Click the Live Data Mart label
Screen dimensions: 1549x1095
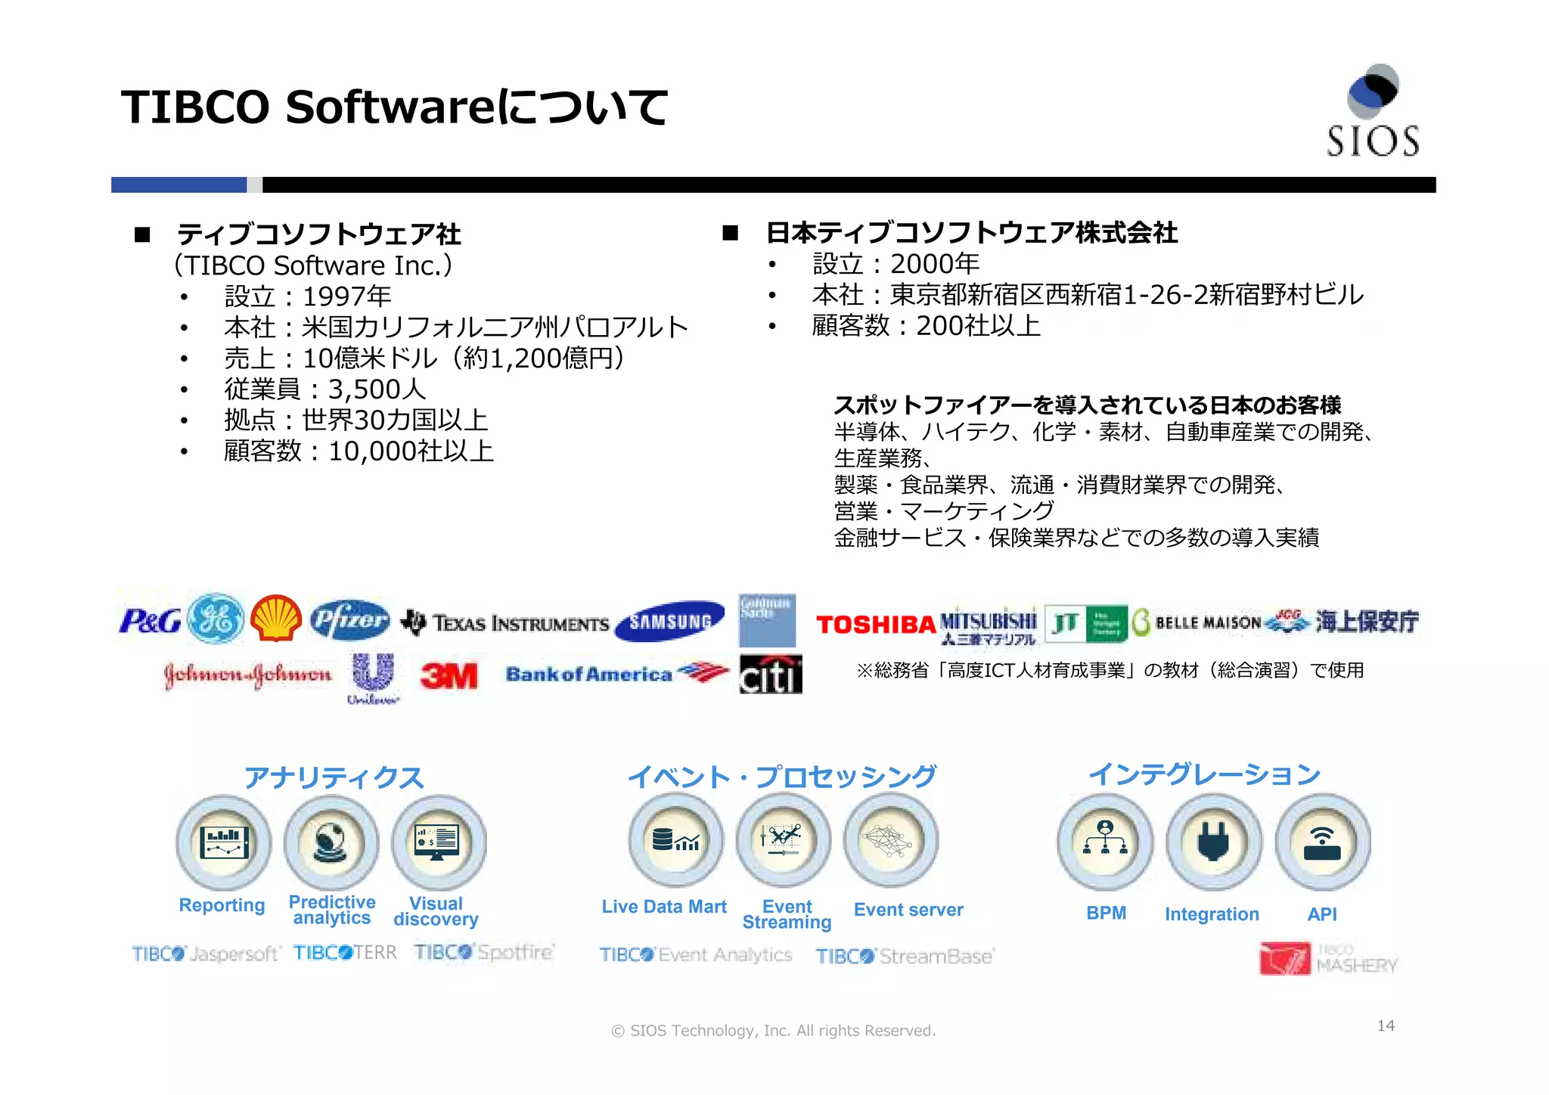(664, 907)
